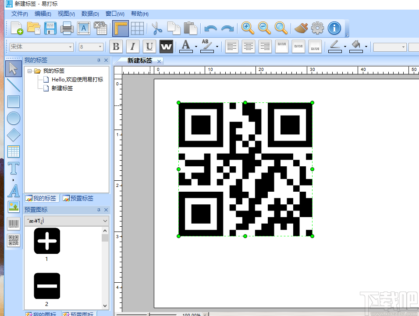Screen dimensions: 419x316
Task: Select the line drawing tool
Action: [13, 85]
